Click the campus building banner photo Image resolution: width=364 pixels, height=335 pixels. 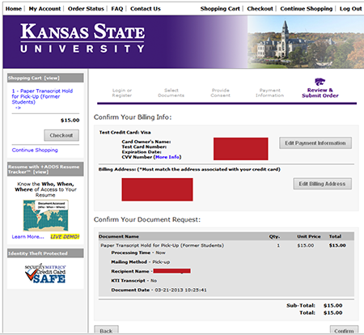click(x=306, y=42)
